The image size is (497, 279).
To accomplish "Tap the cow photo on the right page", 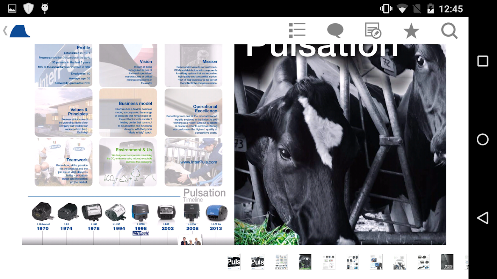I will [340, 144].
